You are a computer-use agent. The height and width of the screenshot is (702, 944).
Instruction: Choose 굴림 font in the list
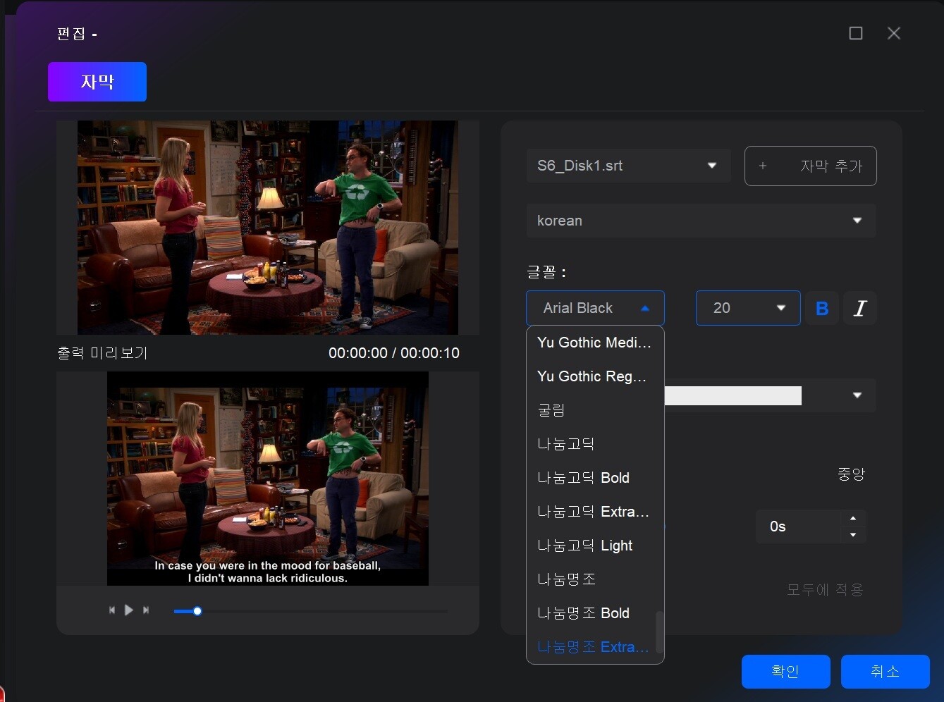[x=551, y=410]
